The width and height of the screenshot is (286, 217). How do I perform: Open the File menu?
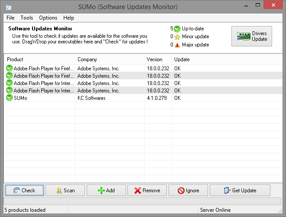click(x=10, y=18)
